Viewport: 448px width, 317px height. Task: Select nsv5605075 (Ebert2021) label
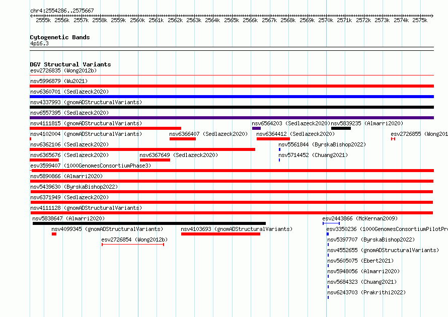(x=360, y=261)
